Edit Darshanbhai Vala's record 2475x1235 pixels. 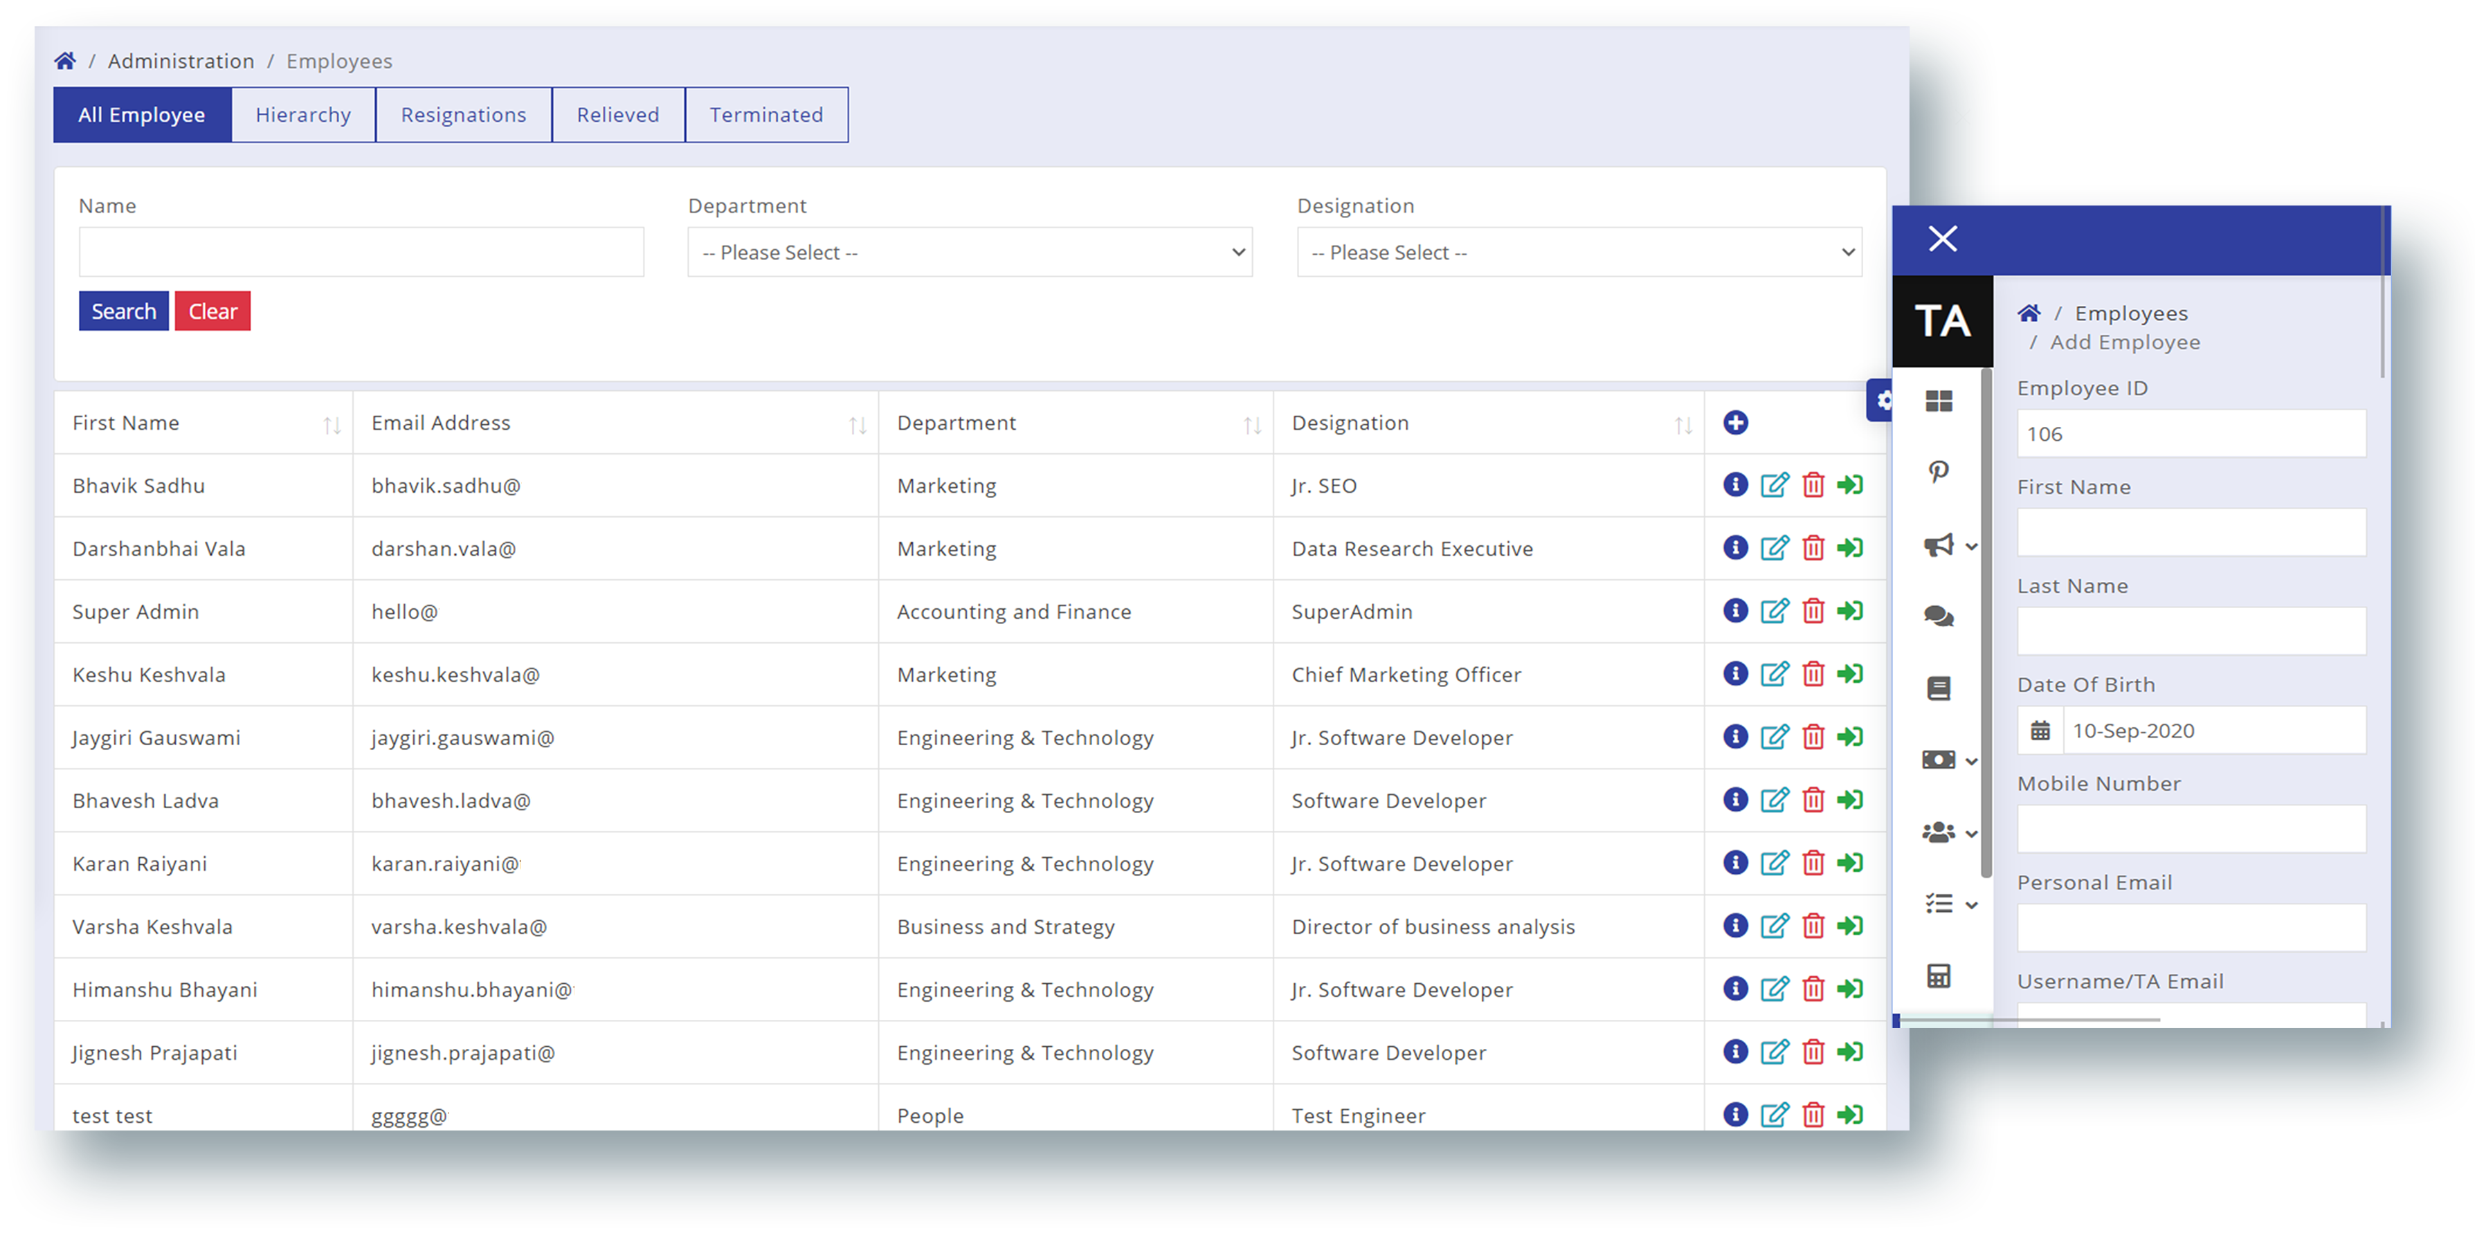[1774, 549]
